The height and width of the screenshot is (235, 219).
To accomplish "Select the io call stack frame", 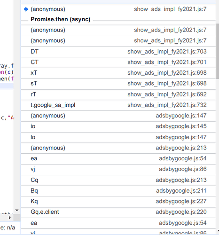I will 118,126.
